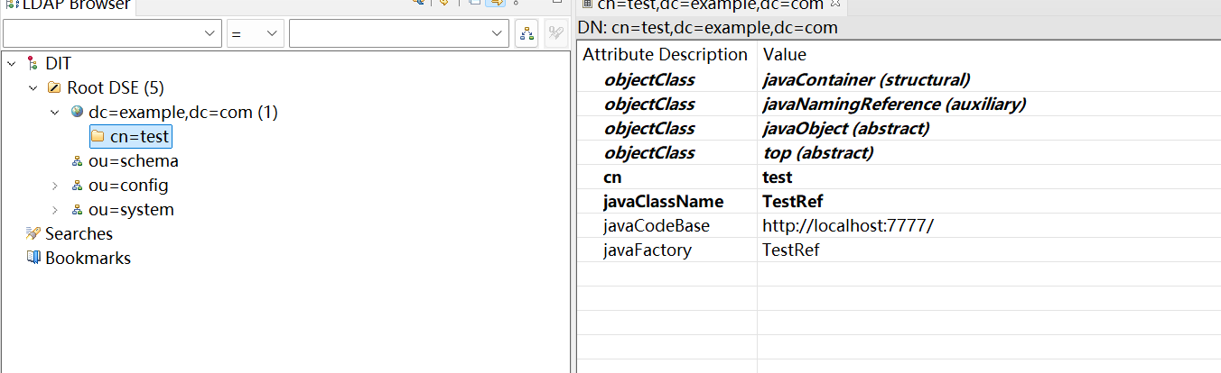Click the DIT tree root icon
Viewport: 1221px width, 373px height.
[x=33, y=64]
